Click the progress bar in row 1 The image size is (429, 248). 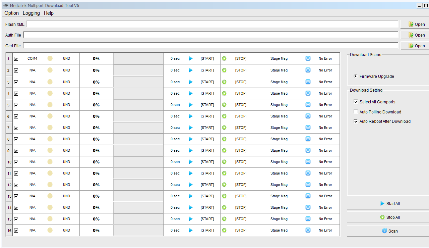138,58
